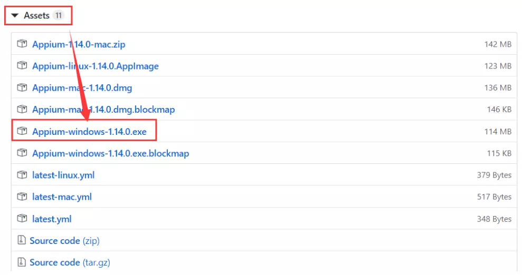Download latest-mac.yml file
The width and height of the screenshot is (522, 275).
click(x=62, y=197)
